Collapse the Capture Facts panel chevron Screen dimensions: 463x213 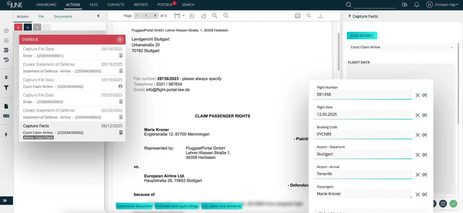(350, 16)
